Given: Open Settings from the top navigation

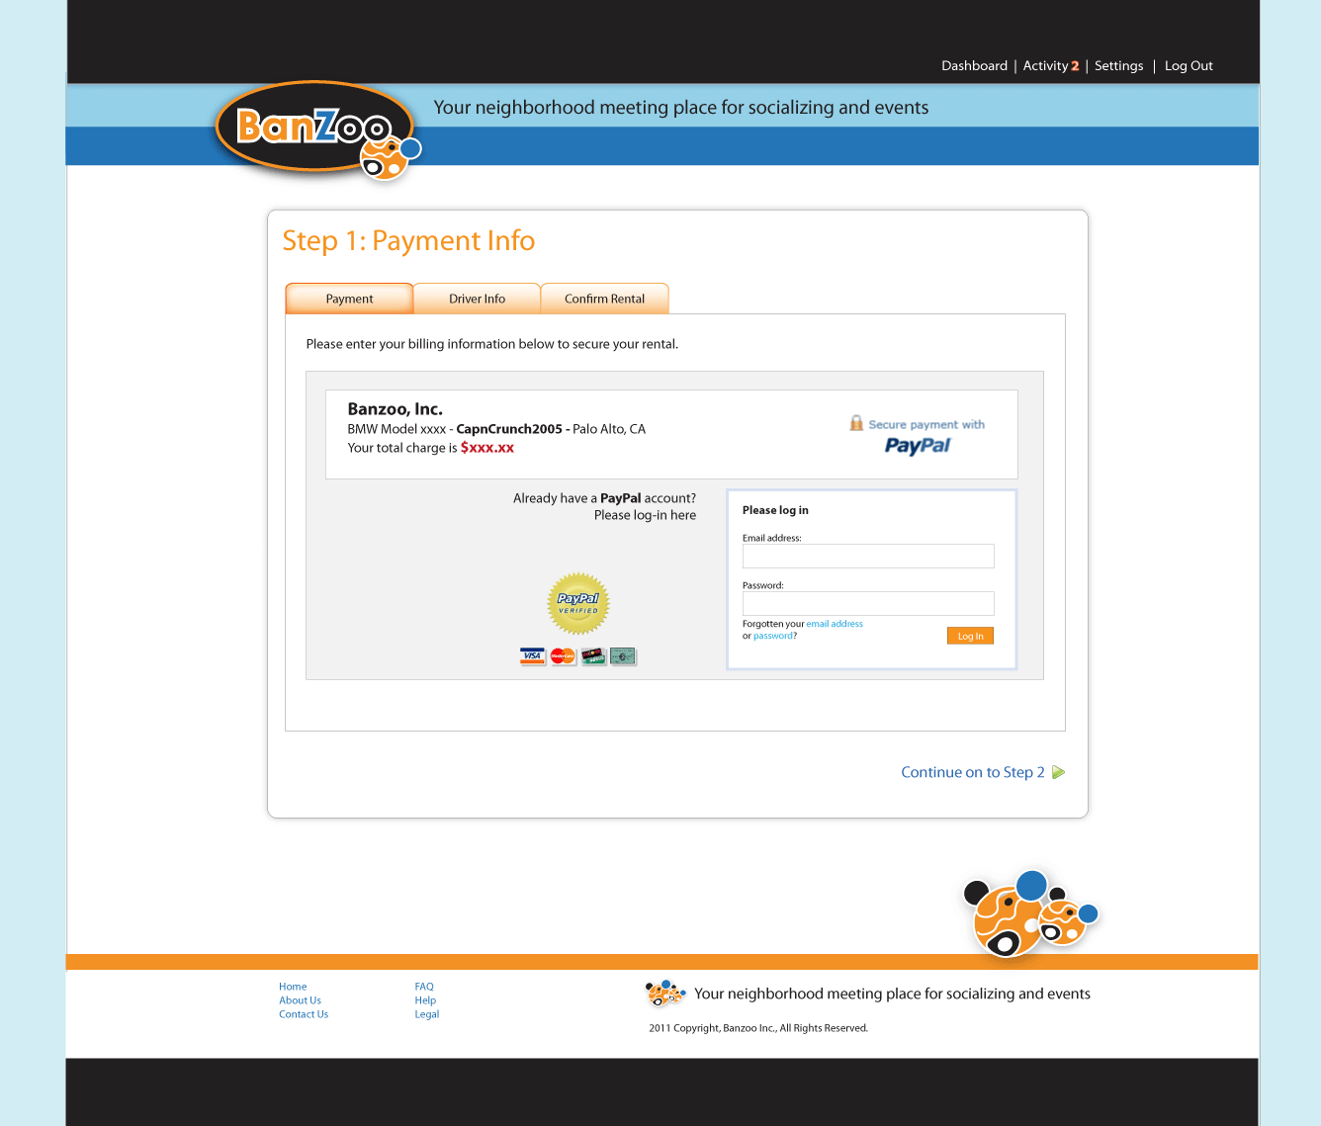Looking at the screenshot, I should point(1118,66).
